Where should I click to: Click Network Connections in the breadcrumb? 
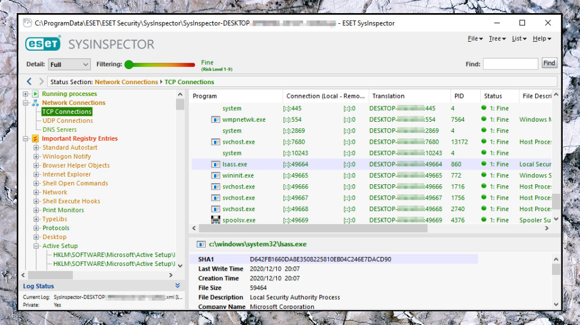tap(126, 82)
